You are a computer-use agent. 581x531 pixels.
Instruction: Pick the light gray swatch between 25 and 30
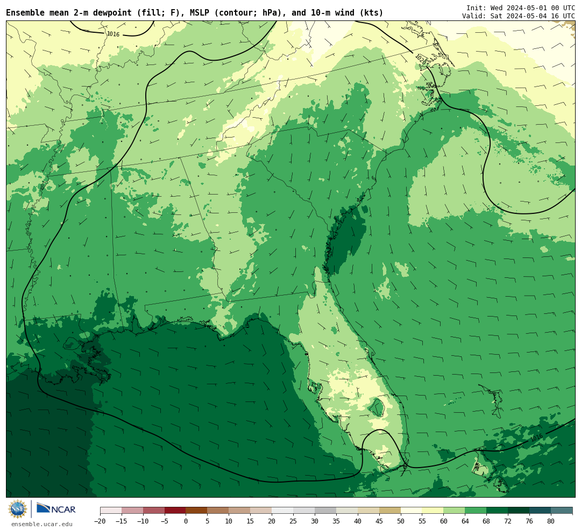coord(304,510)
